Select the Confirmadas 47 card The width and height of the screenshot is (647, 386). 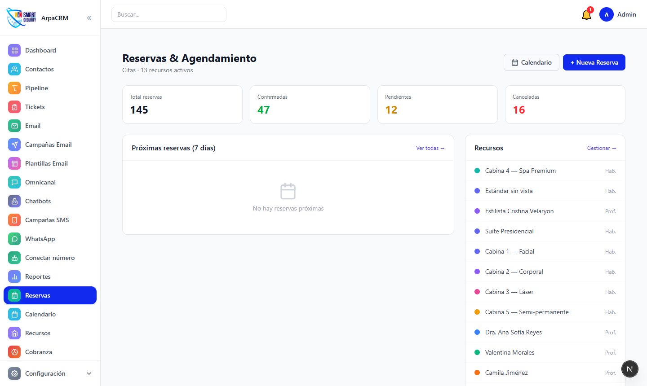(310, 105)
